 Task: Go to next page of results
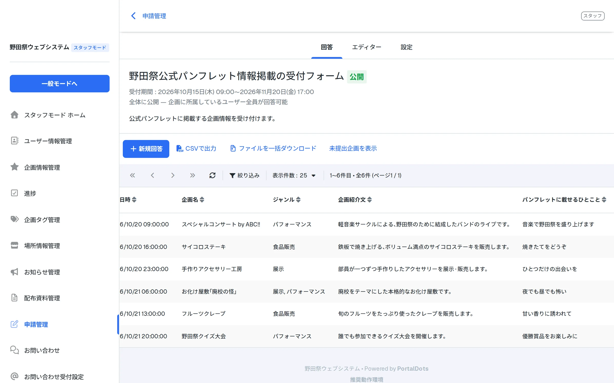pos(173,175)
